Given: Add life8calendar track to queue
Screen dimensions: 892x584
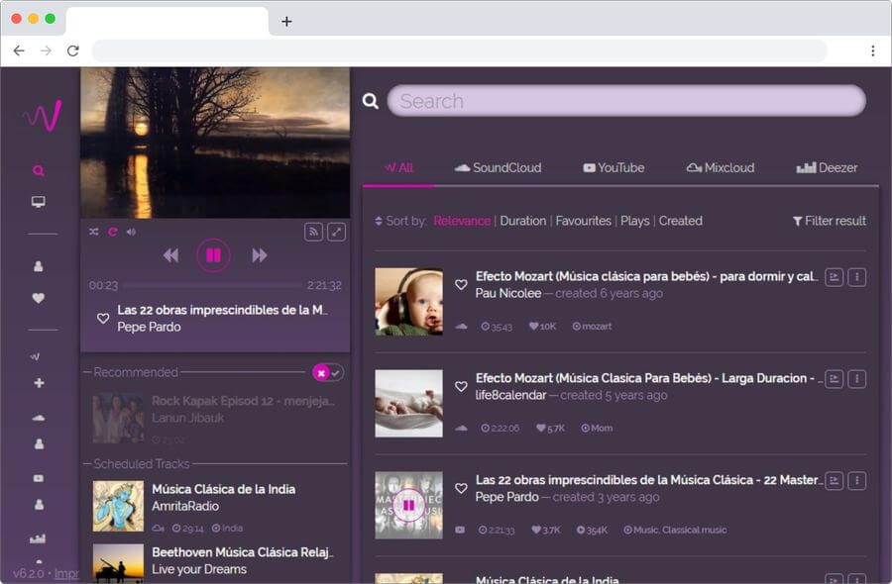Looking at the screenshot, I should pyautogui.click(x=834, y=379).
